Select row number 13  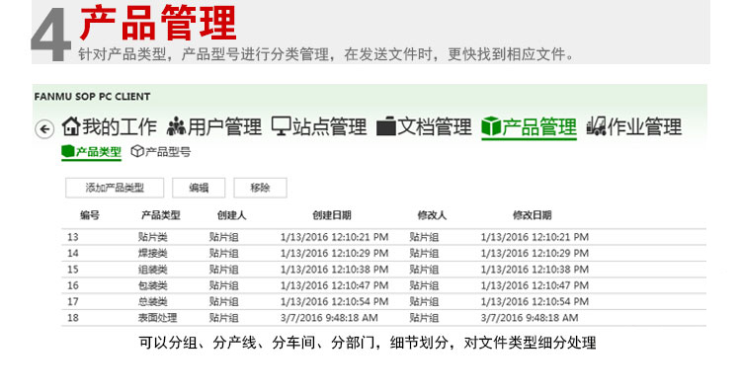tap(383, 237)
